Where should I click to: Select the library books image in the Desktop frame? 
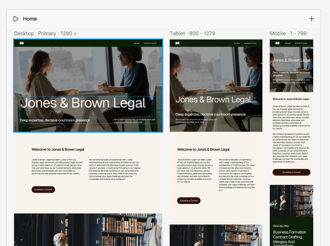[x=88, y=229]
